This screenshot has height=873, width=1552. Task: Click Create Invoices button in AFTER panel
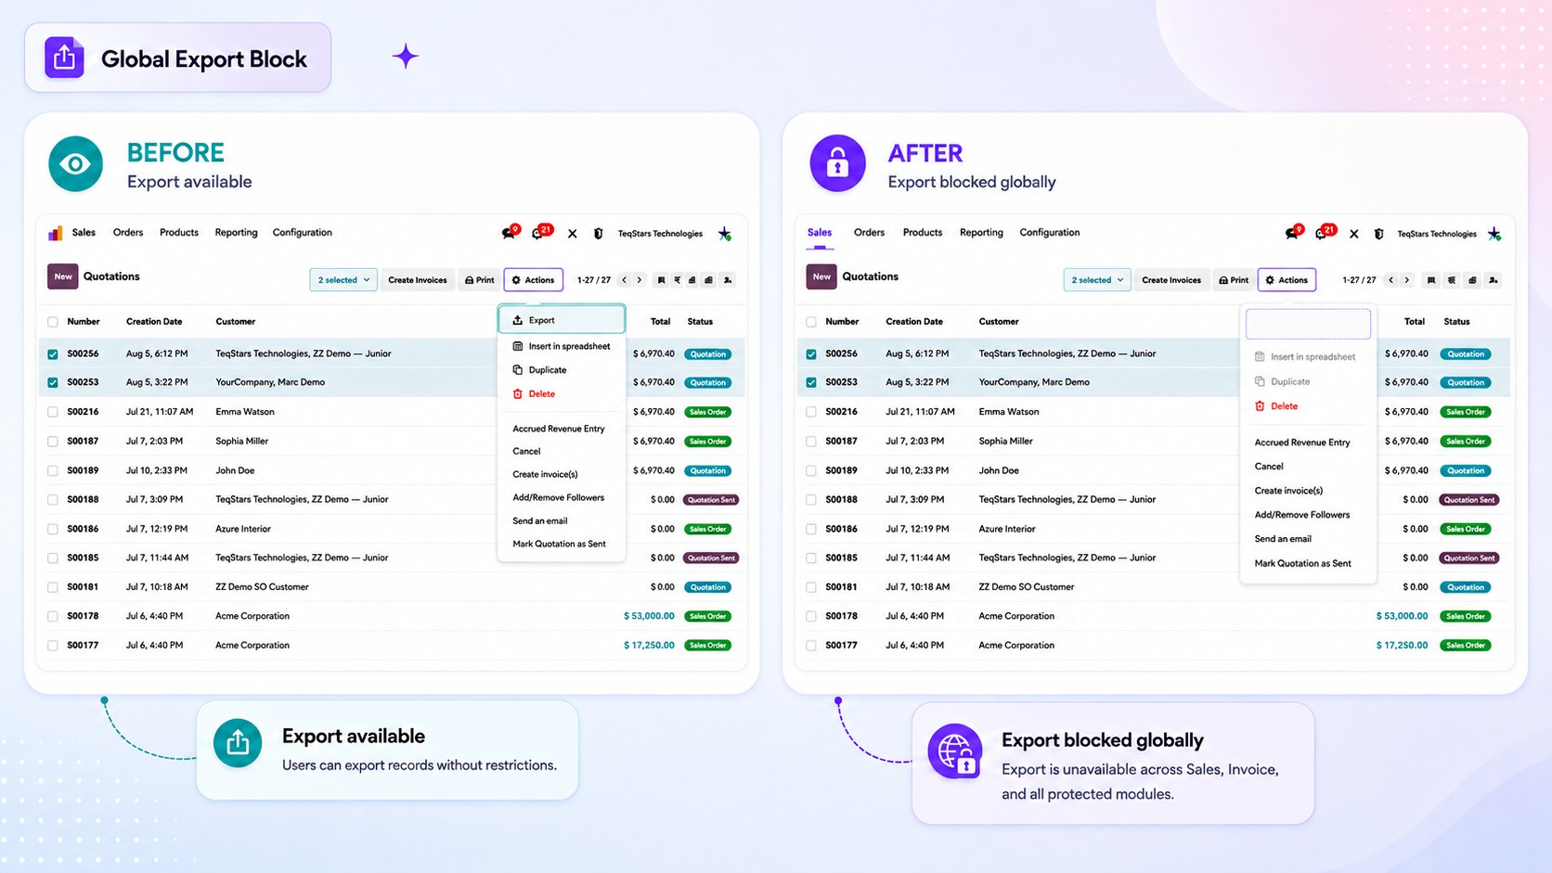[1171, 280]
